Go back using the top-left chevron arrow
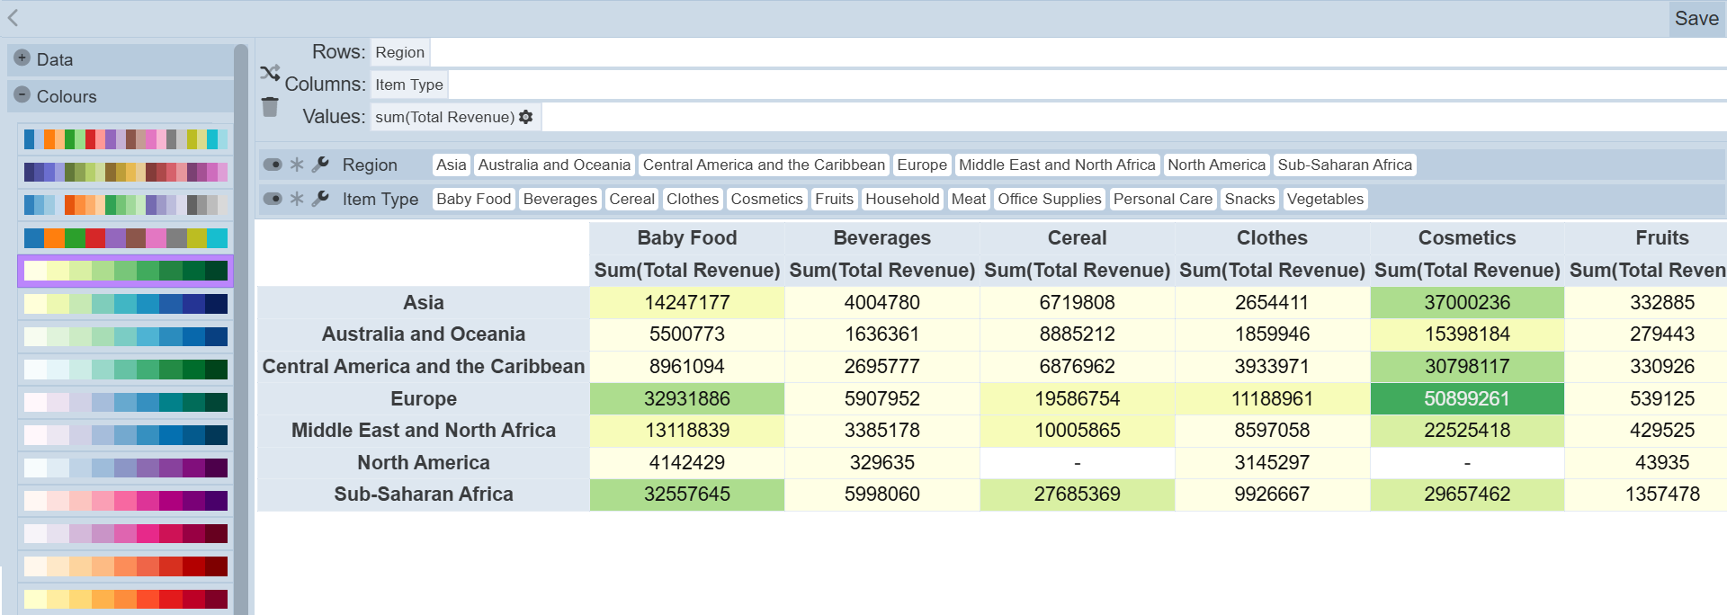This screenshot has height=615, width=1727. click(x=13, y=17)
